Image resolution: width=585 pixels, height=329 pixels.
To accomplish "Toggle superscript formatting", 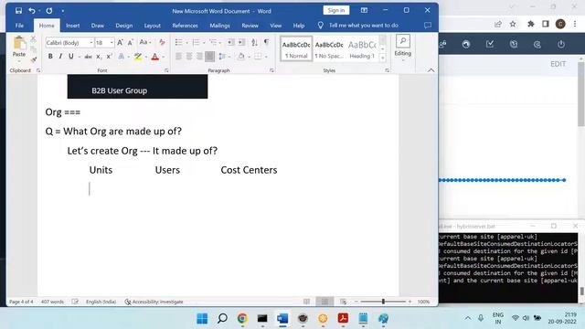I will pos(109,57).
